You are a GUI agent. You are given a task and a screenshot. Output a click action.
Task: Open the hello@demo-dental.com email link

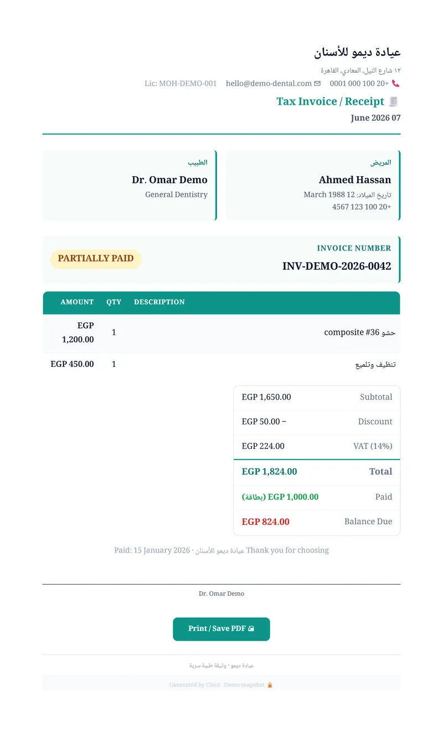[x=269, y=84]
